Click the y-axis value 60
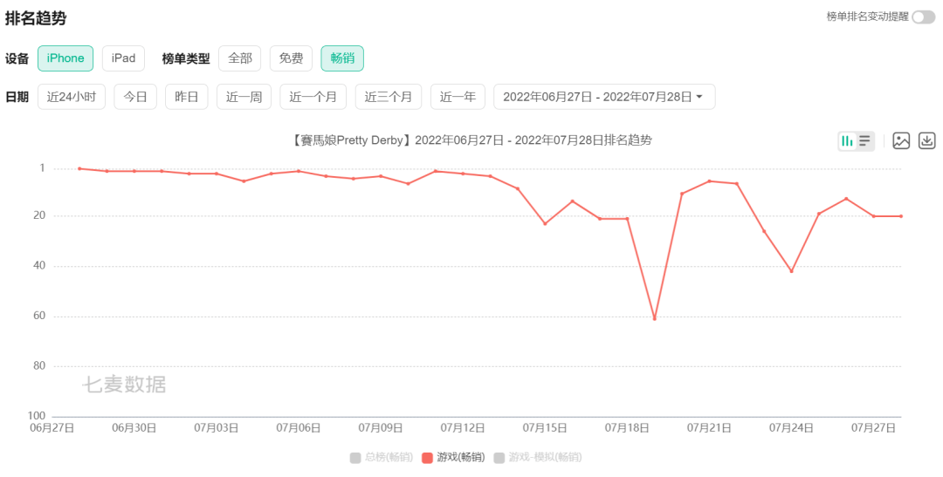The height and width of the screenshot is (477, 943). tap(39, 316)
